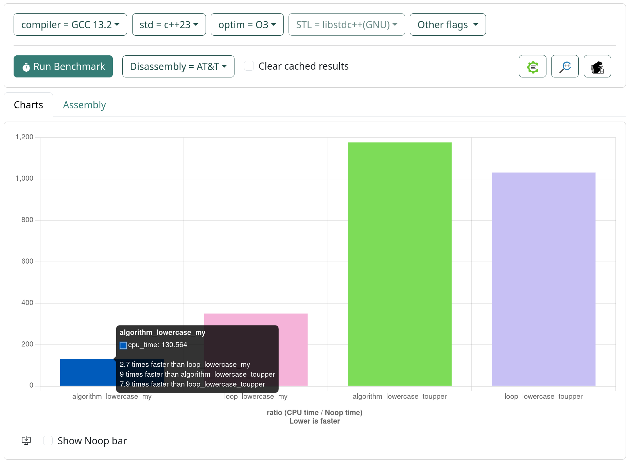Click the blue cpu_time swatch in tooltip
This screenshot has width=628, height=464.
(123, 345)
